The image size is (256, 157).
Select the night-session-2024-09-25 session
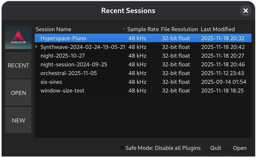point(143,64)
